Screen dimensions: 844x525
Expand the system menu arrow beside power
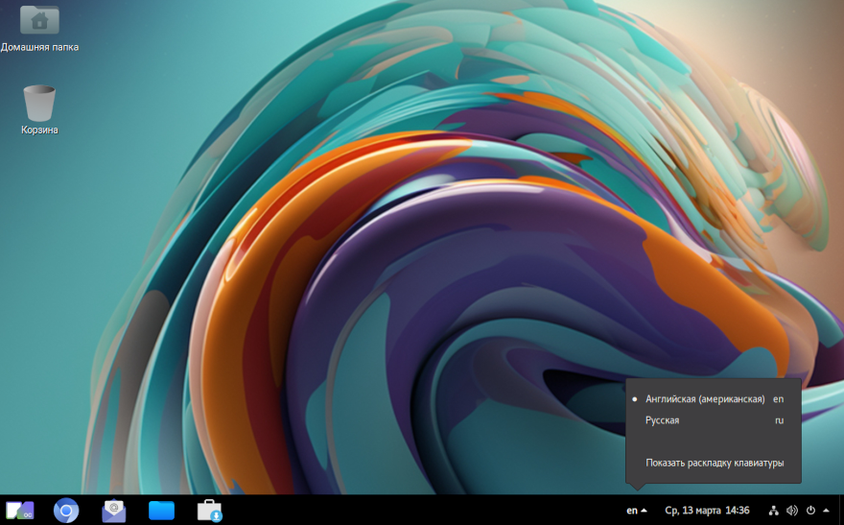(x=826, y=511)
